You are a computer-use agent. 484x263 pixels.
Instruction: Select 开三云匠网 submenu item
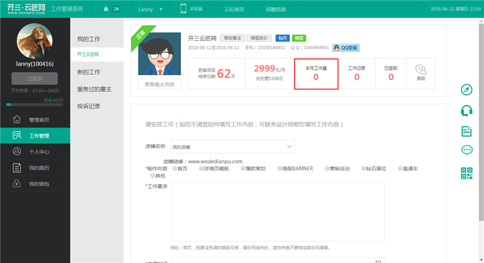coord(88,54)
